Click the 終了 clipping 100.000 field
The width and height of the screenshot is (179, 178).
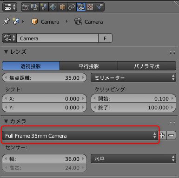pos(133,108)
